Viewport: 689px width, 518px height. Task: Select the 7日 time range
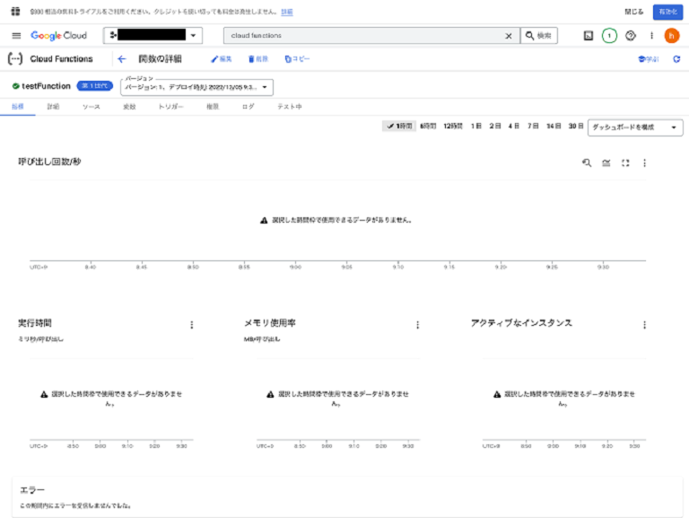533,127
